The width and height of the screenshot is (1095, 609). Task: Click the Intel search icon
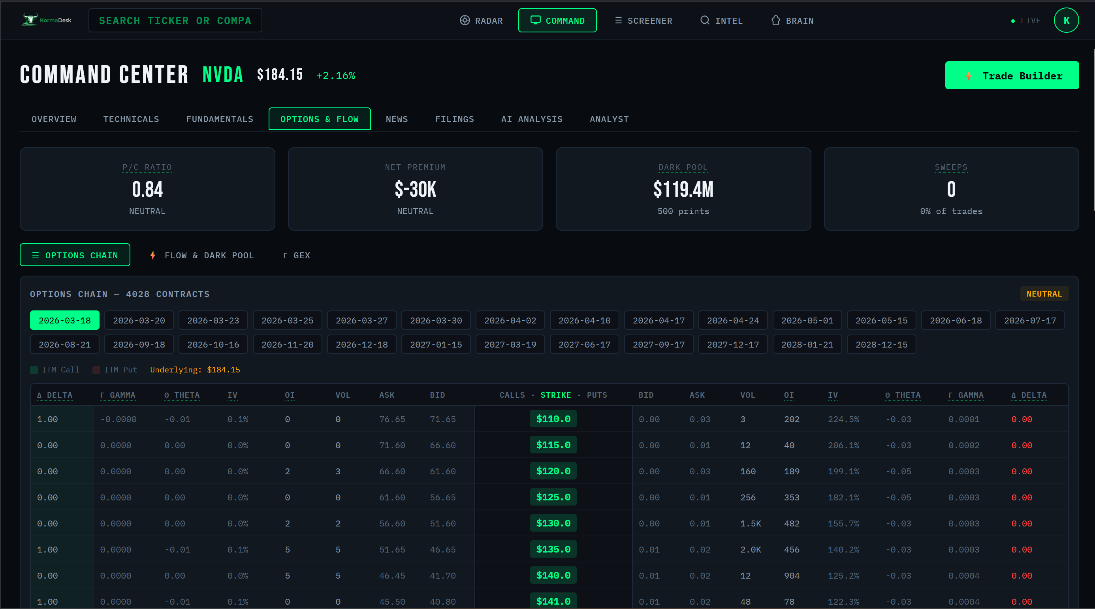point(704,20)
